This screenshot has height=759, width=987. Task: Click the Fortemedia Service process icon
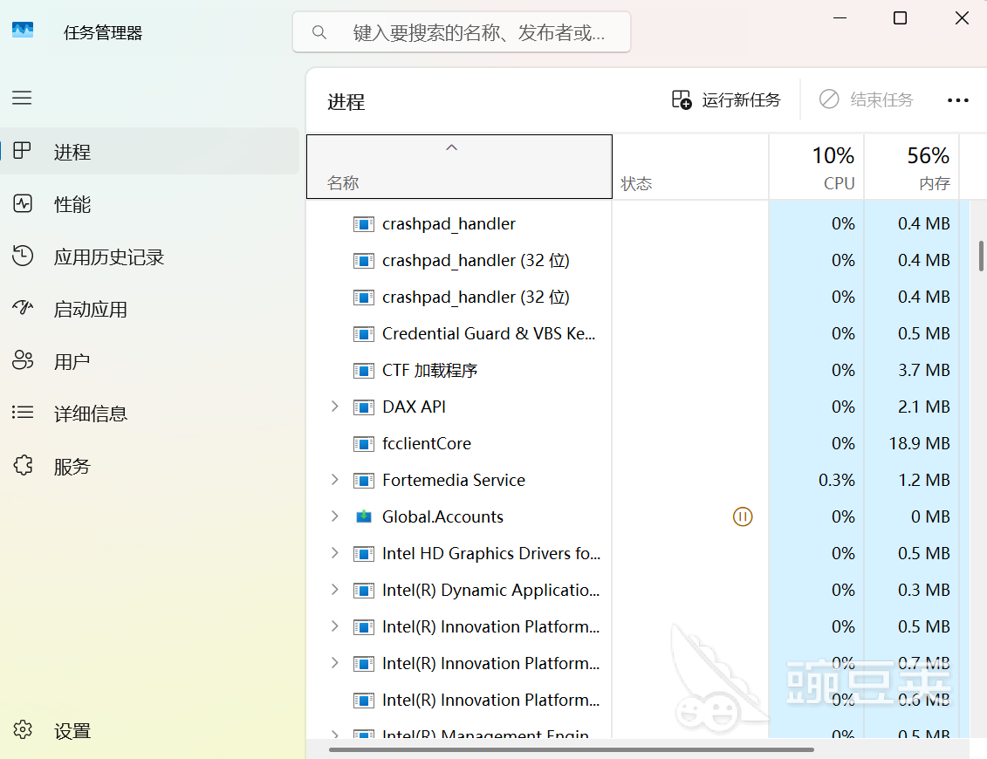pyautogui.click(x=364, y=480)
